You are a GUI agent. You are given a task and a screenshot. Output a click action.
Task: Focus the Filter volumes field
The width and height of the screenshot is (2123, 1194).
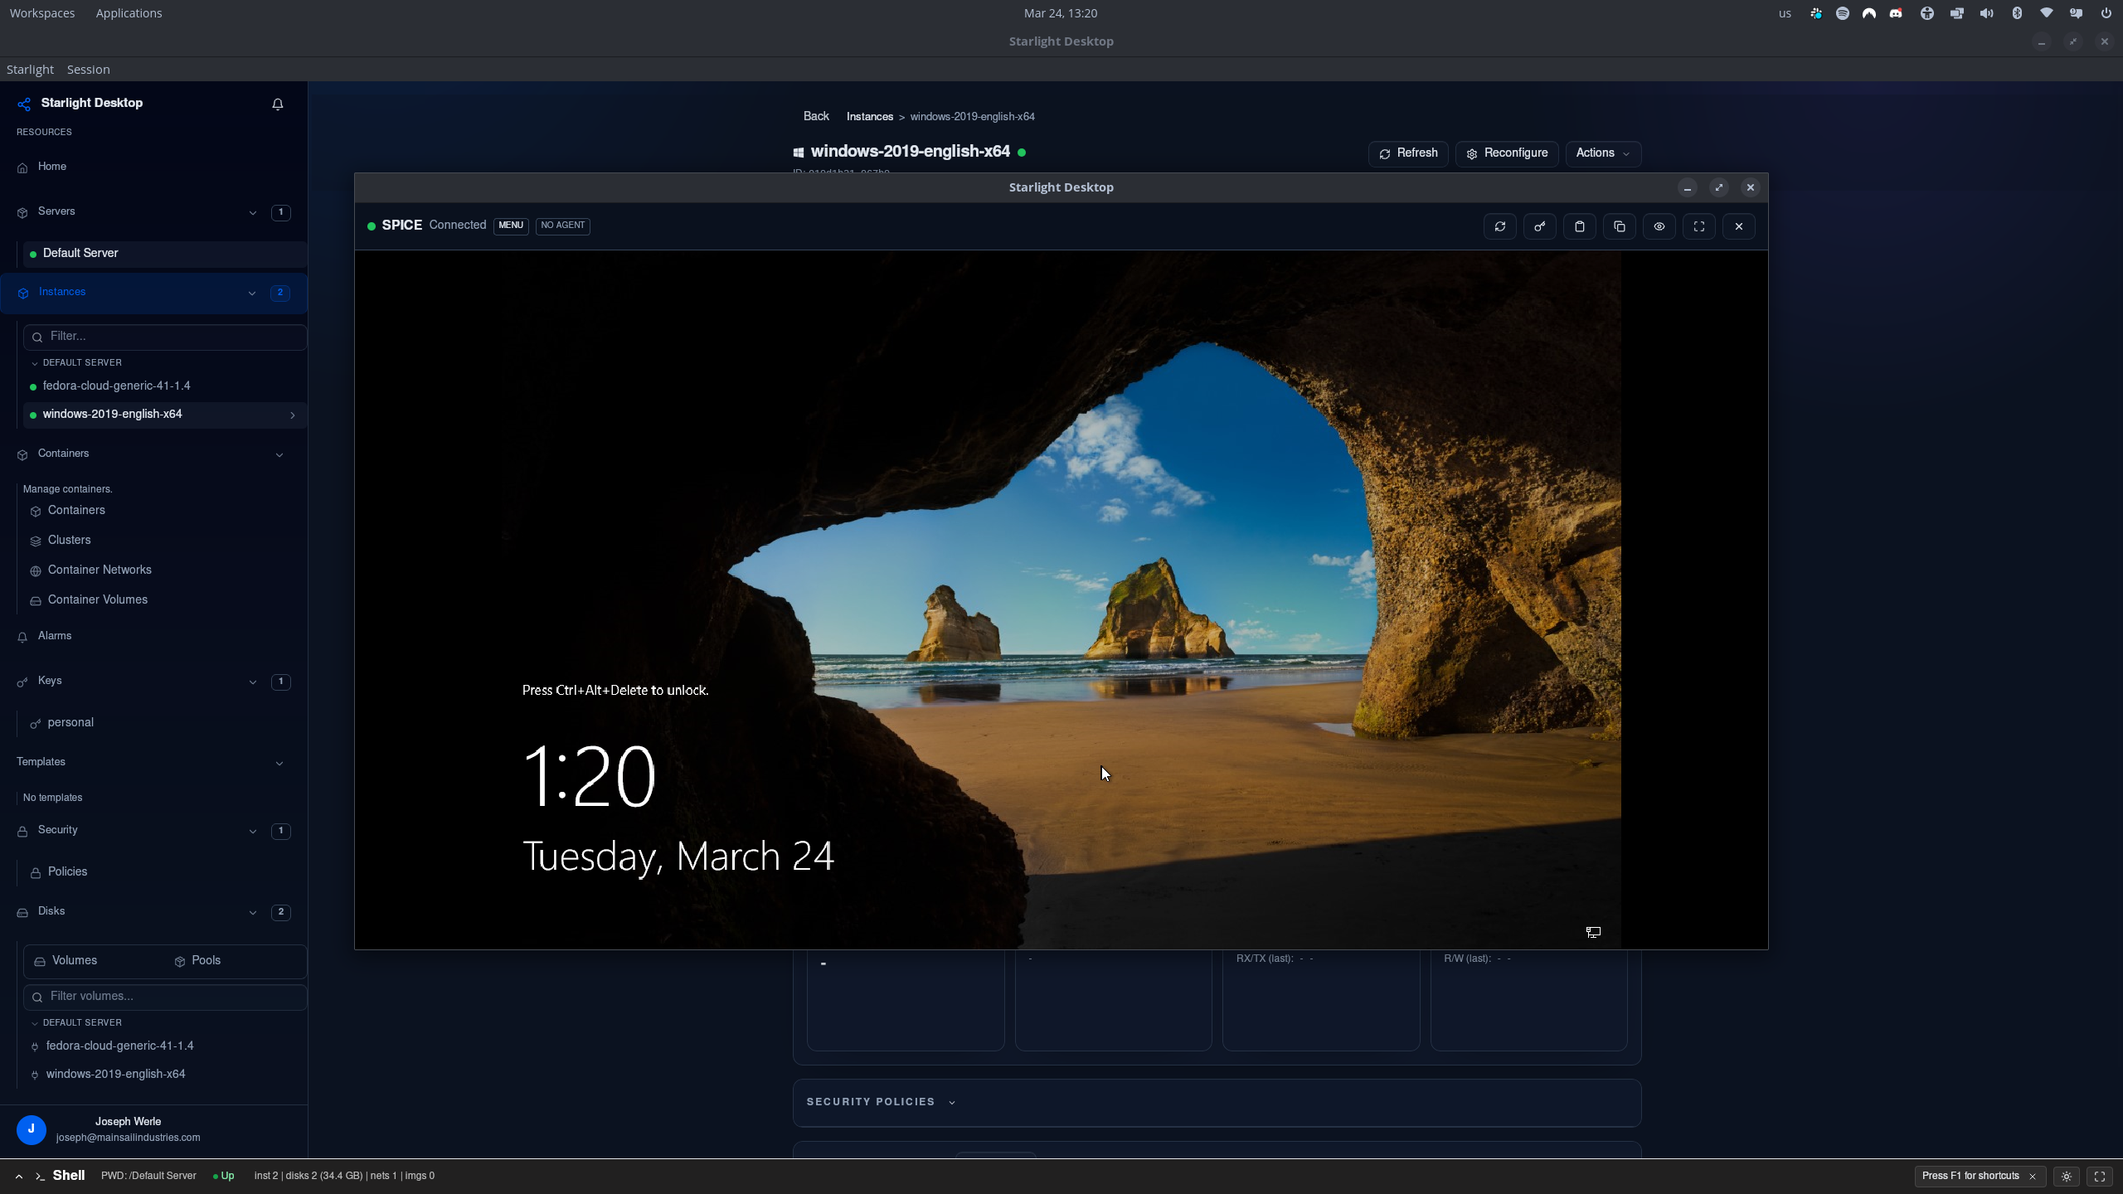pyautogui.click(x=166, y=997)
